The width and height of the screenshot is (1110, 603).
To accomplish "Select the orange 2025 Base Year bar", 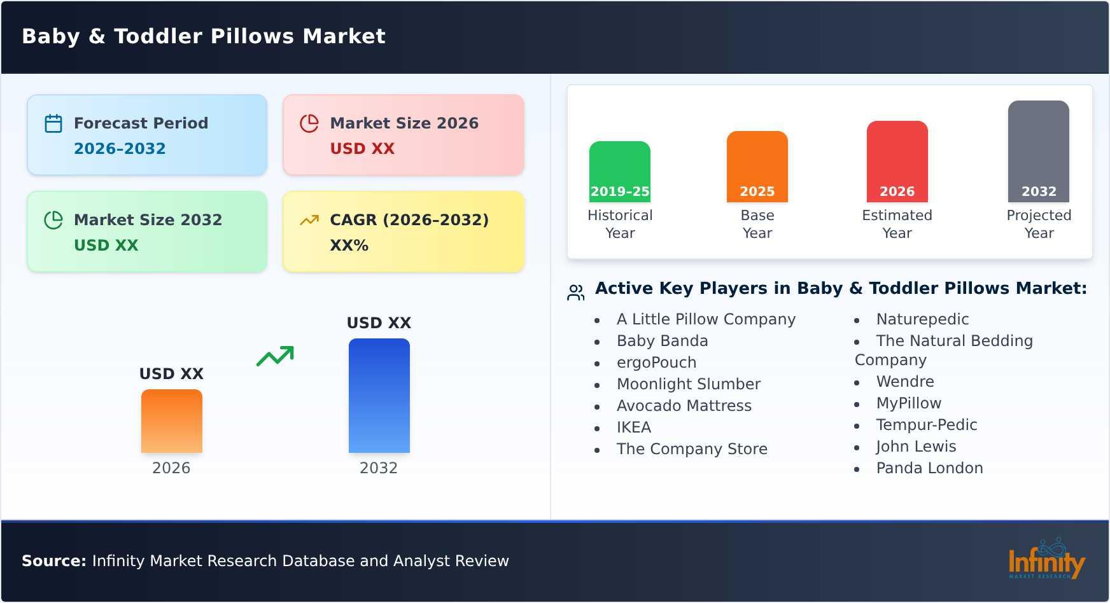I will (x=757, y=167).
